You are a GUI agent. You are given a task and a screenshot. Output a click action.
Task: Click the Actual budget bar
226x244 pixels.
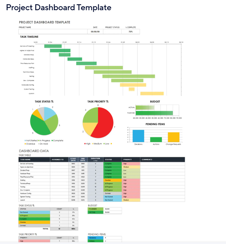[x=145, y=108]
